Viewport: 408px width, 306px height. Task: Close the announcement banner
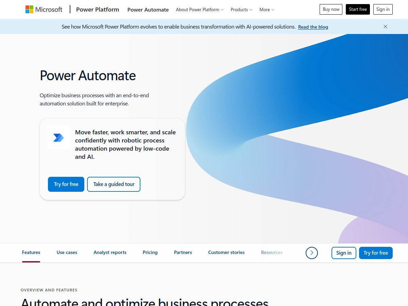coord(385,27)
